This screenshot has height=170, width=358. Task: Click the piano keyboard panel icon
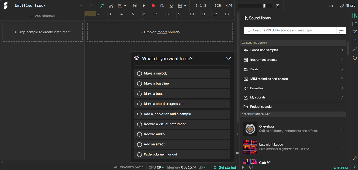point(180,6)
